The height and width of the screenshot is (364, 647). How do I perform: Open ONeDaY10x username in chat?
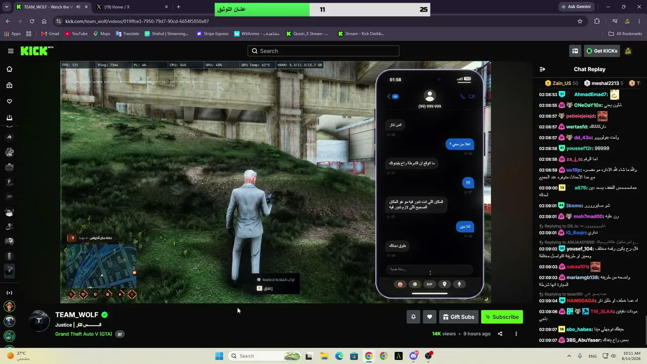click(588, 105)
